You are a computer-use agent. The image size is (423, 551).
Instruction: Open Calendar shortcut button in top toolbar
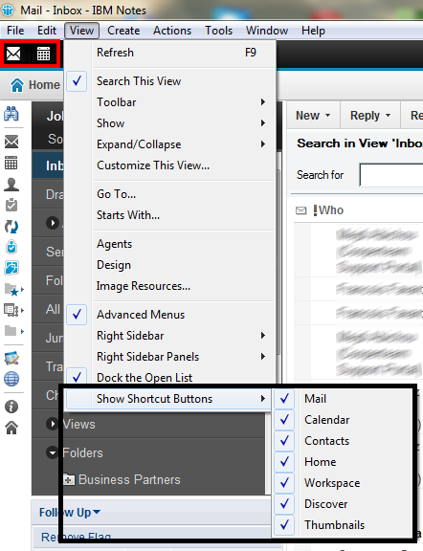44,54
